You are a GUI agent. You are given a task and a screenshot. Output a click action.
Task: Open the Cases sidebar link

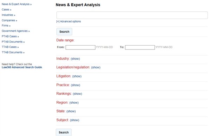tap(6, 9)
